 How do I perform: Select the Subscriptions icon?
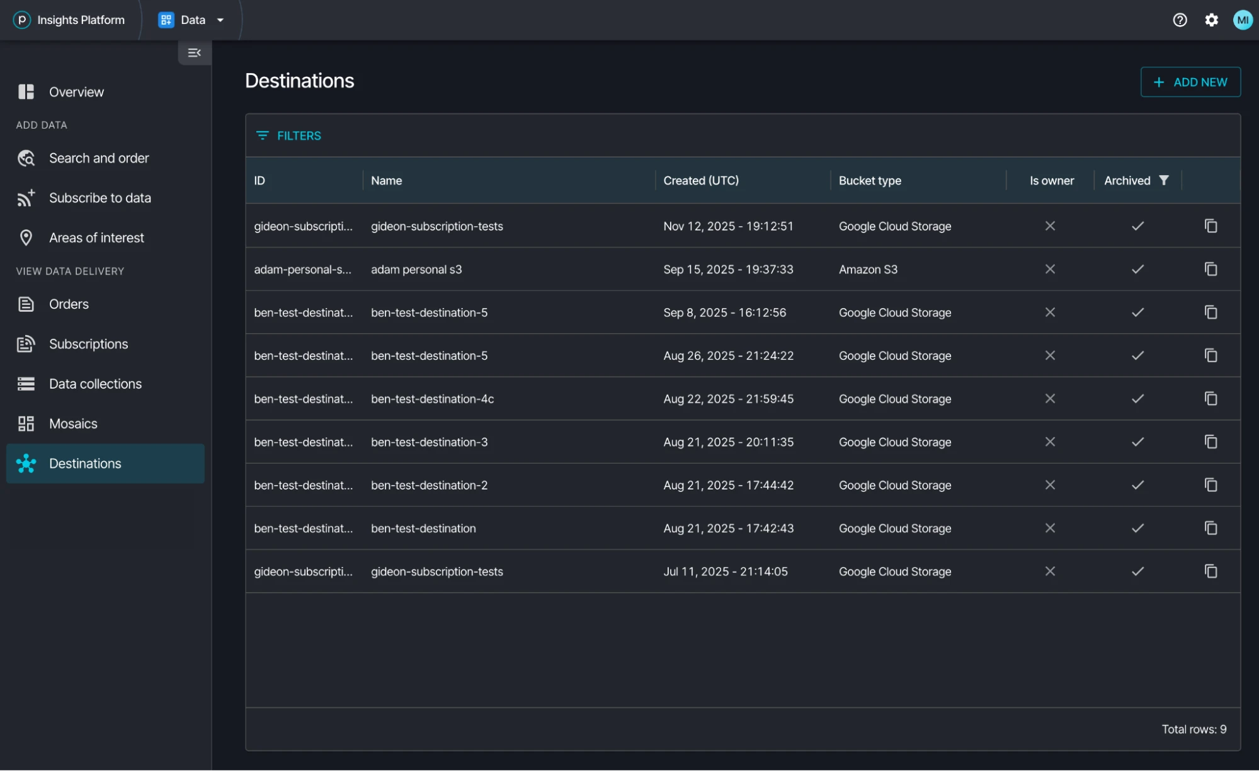coord(26,343)
